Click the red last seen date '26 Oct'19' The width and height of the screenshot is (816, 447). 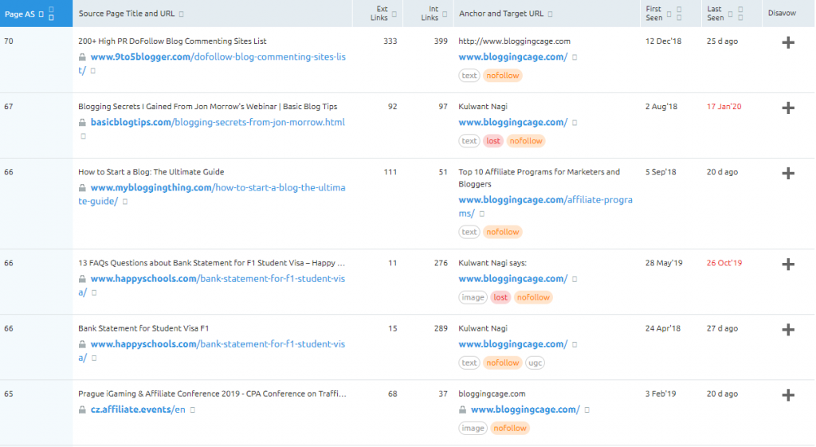[724, 263]
